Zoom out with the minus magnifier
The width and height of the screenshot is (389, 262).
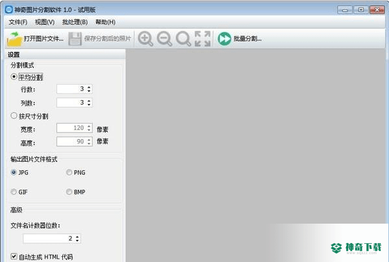[164, 39]
